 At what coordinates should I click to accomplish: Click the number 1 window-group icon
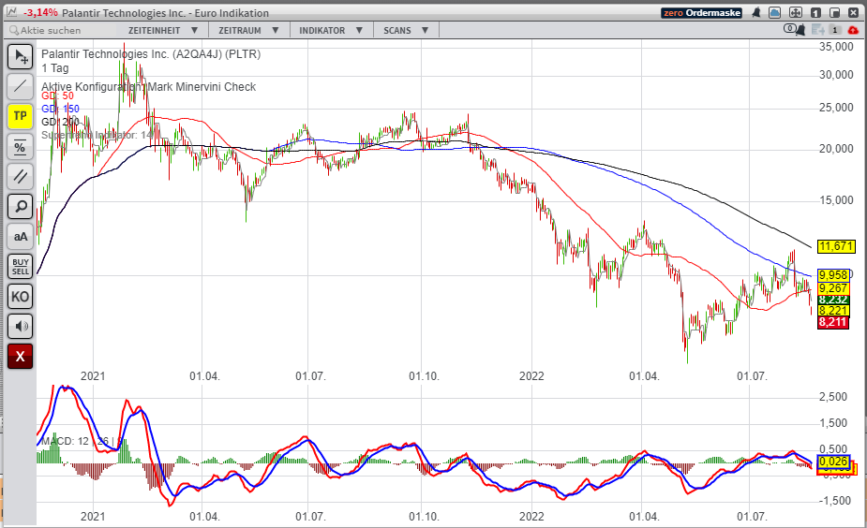(815, 13)
